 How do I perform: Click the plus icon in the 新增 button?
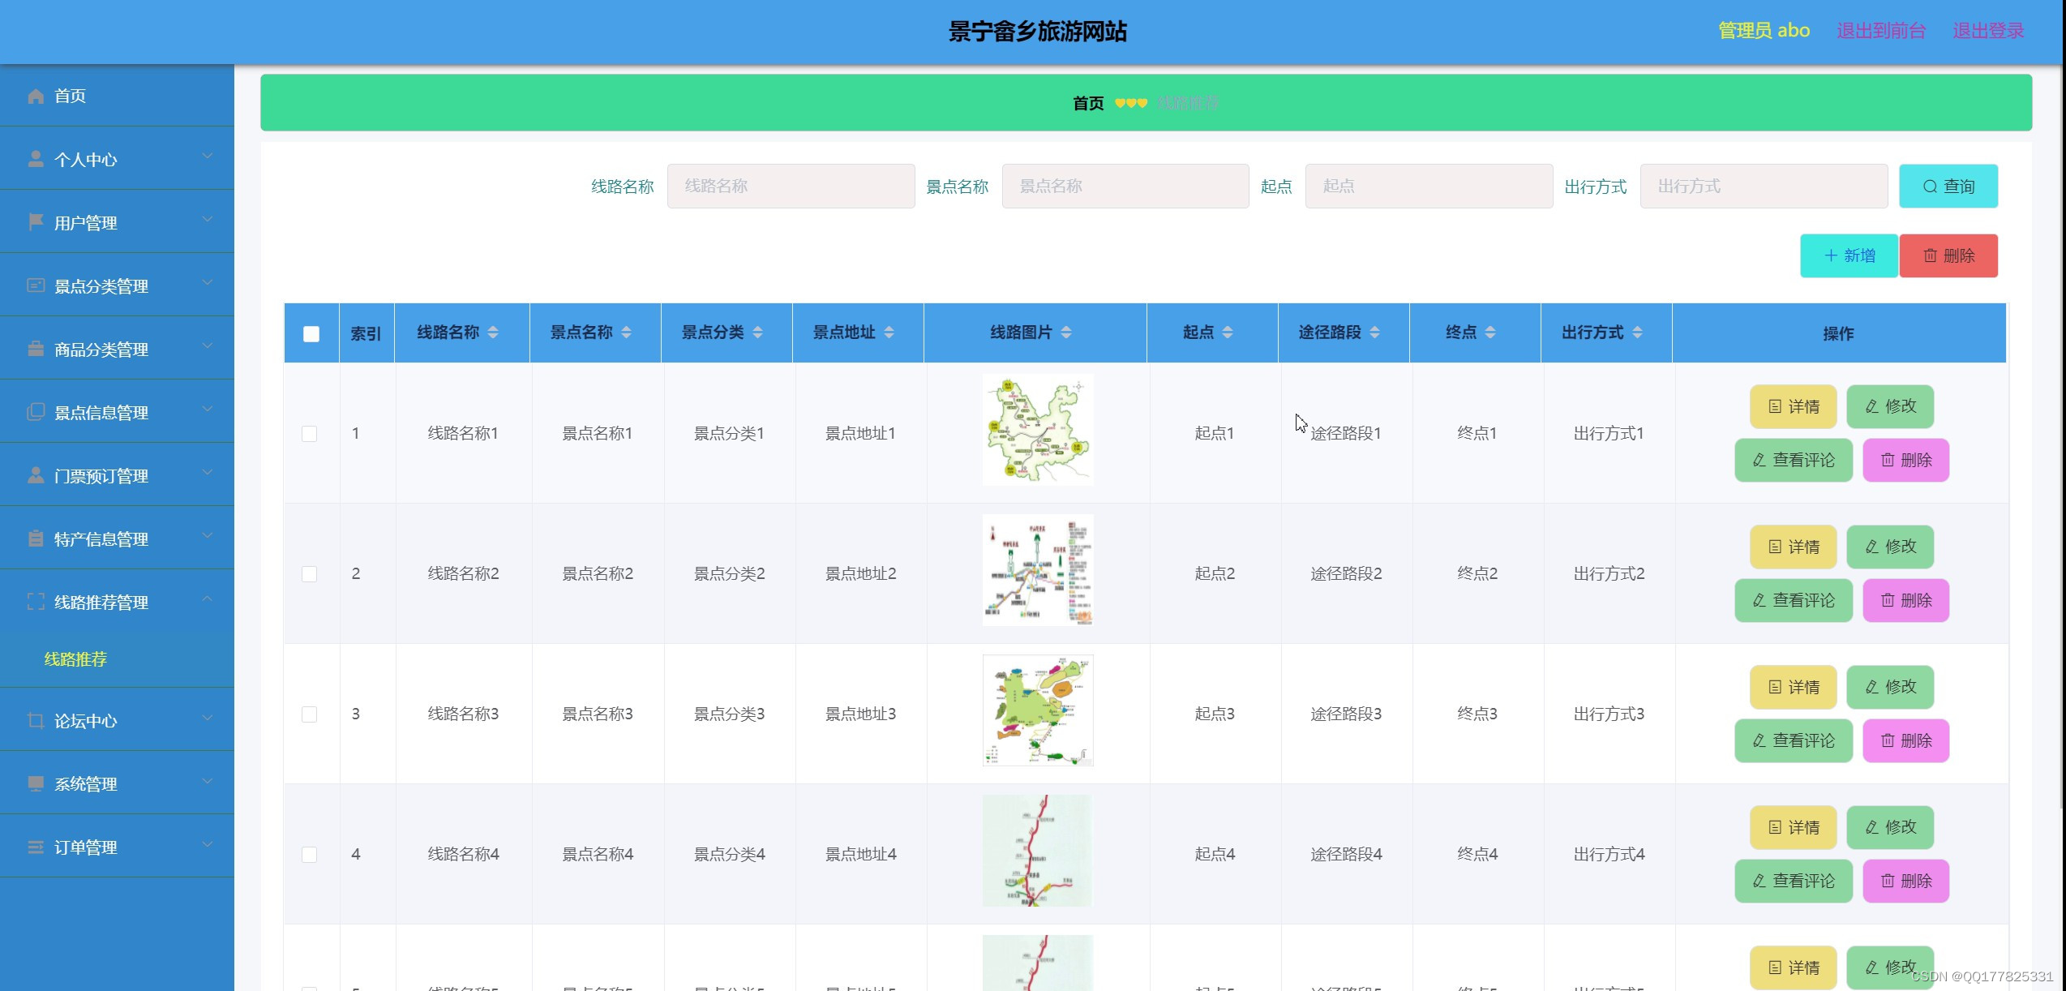coord(1831,255)
